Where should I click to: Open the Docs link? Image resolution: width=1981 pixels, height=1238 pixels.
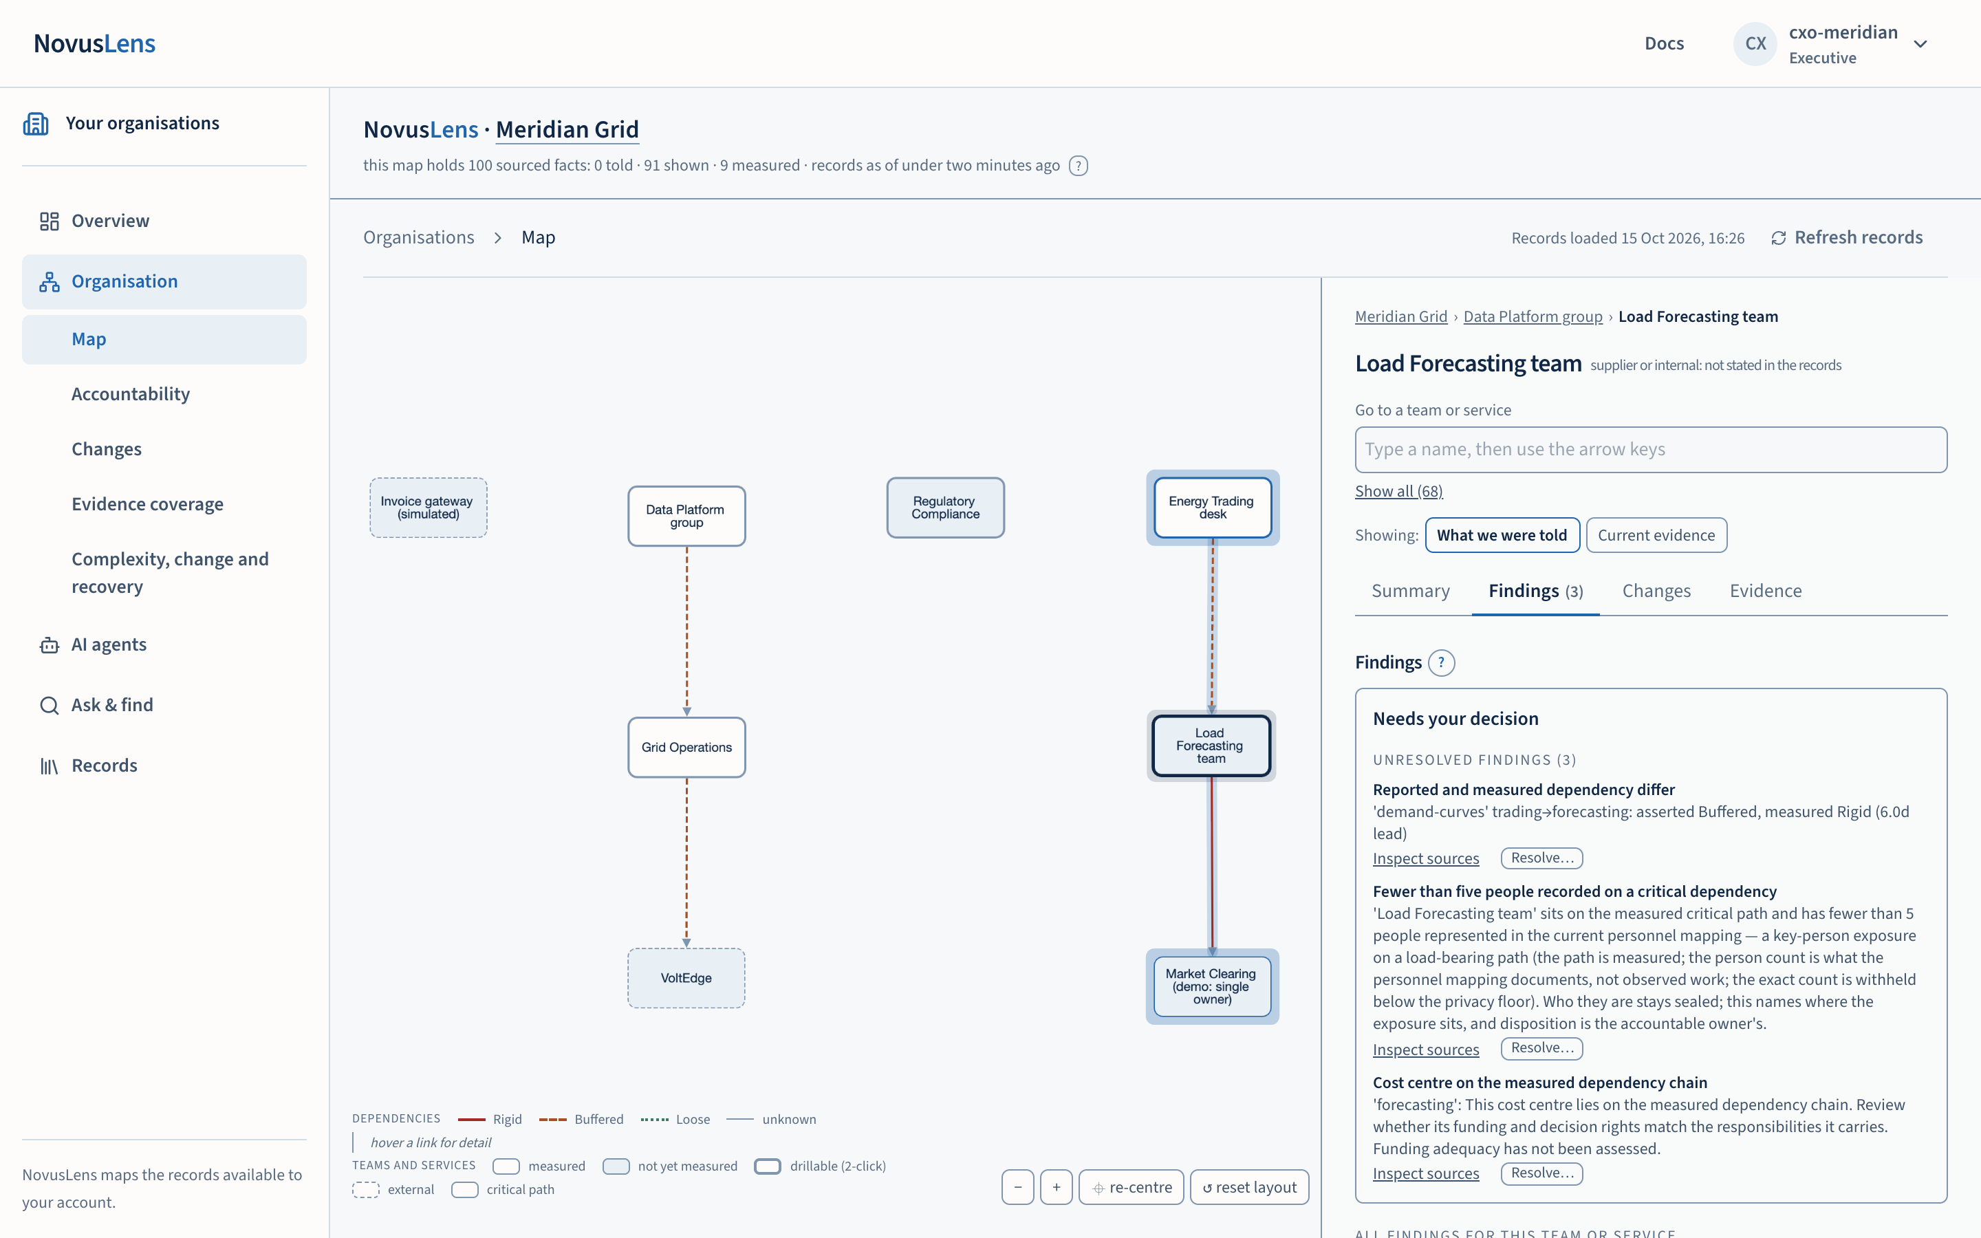coord(1664,43)
